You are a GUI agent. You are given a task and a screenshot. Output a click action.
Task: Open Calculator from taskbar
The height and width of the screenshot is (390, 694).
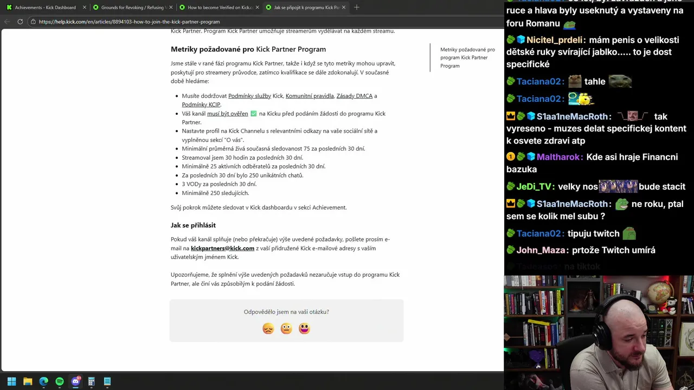click(x=92, y=381)
